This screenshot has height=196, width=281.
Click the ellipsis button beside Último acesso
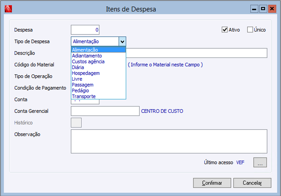260,163
